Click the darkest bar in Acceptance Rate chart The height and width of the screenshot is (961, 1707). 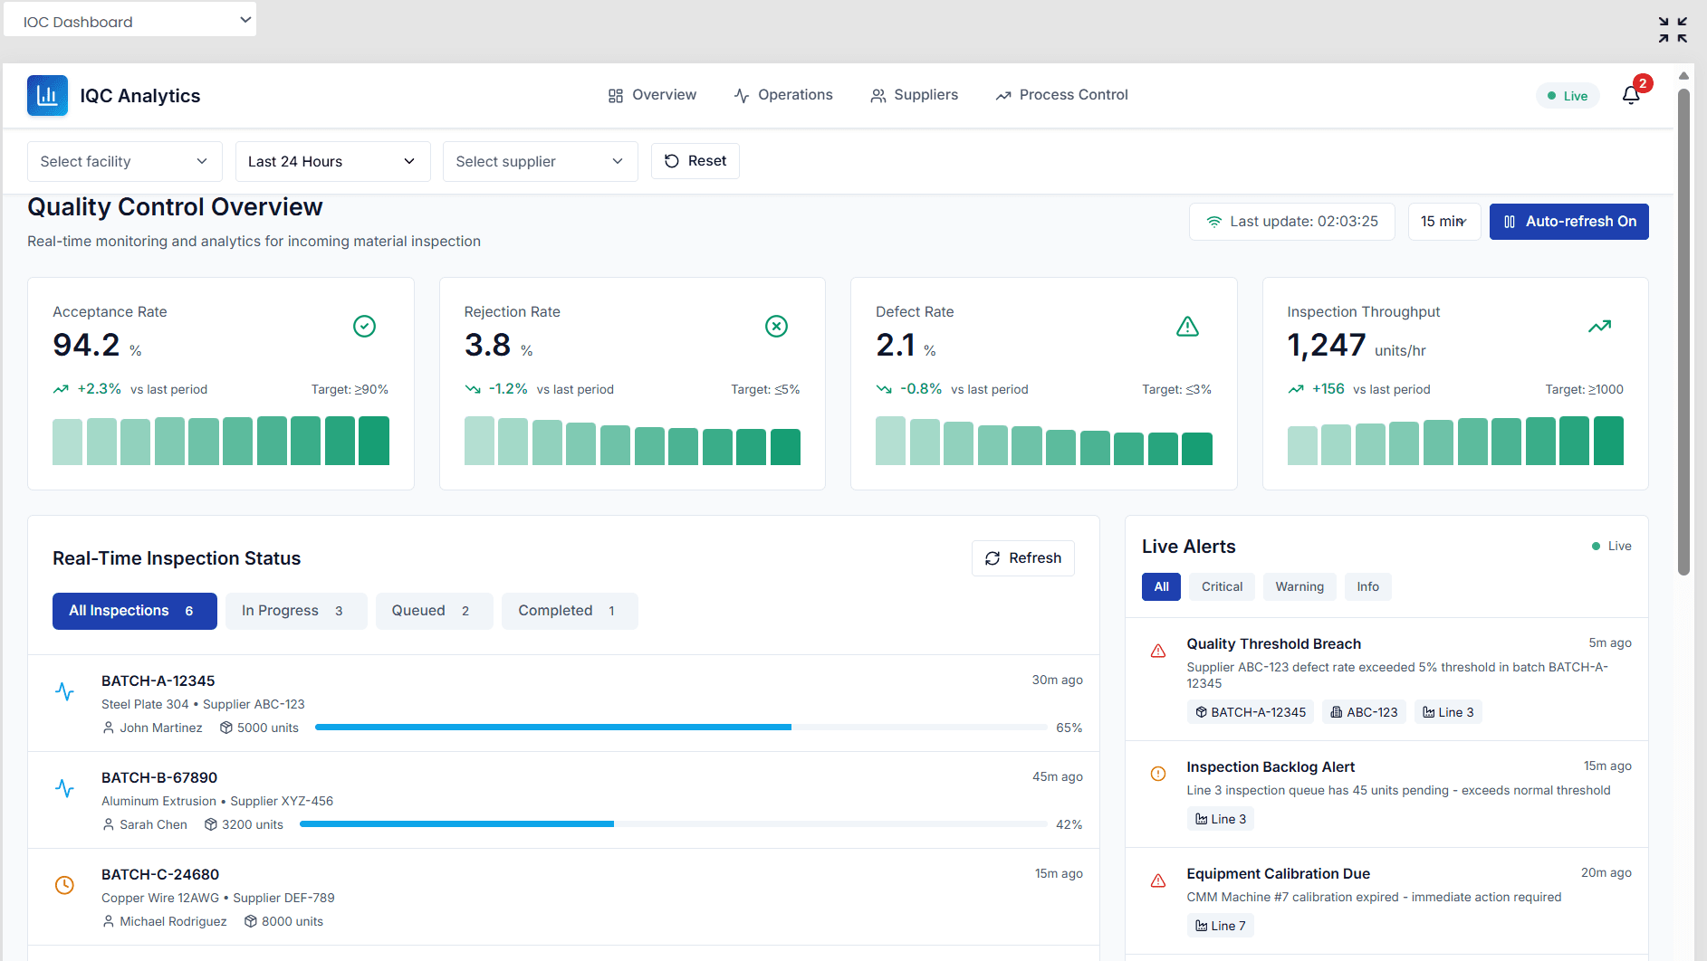(x=374, y=441)
